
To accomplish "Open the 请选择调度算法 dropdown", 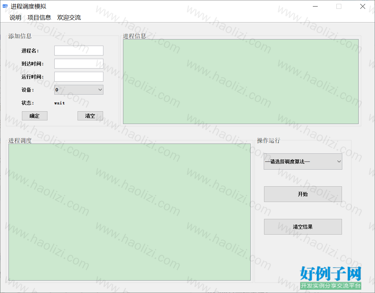I will point(303,162).
